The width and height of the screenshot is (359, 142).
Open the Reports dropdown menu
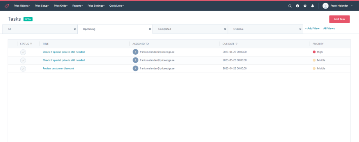tap(77, 6)
